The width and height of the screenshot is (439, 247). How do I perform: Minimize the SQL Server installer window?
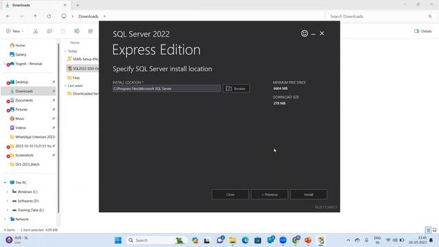313,34
